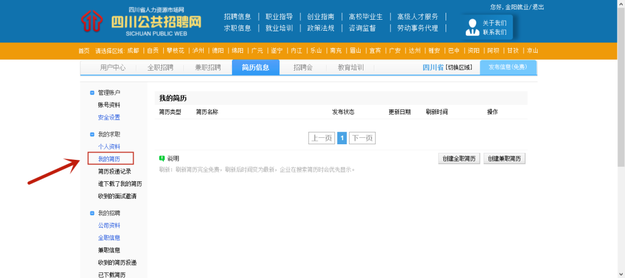Image resolution: width=625 pixels, height=278 pixels.
Task: Click the green 说明 note icon
Action: pyautogui.click(x=162, y=158)
